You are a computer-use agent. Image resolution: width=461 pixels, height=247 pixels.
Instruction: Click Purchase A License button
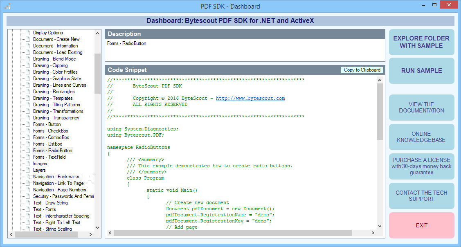tap(421, 166)
